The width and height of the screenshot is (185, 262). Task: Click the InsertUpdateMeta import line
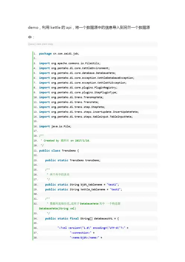pos(89,112)
